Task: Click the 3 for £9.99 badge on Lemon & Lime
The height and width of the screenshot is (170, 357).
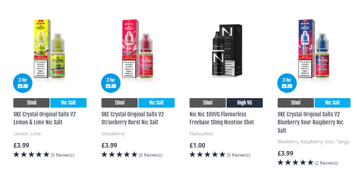Action: (23, 83)
